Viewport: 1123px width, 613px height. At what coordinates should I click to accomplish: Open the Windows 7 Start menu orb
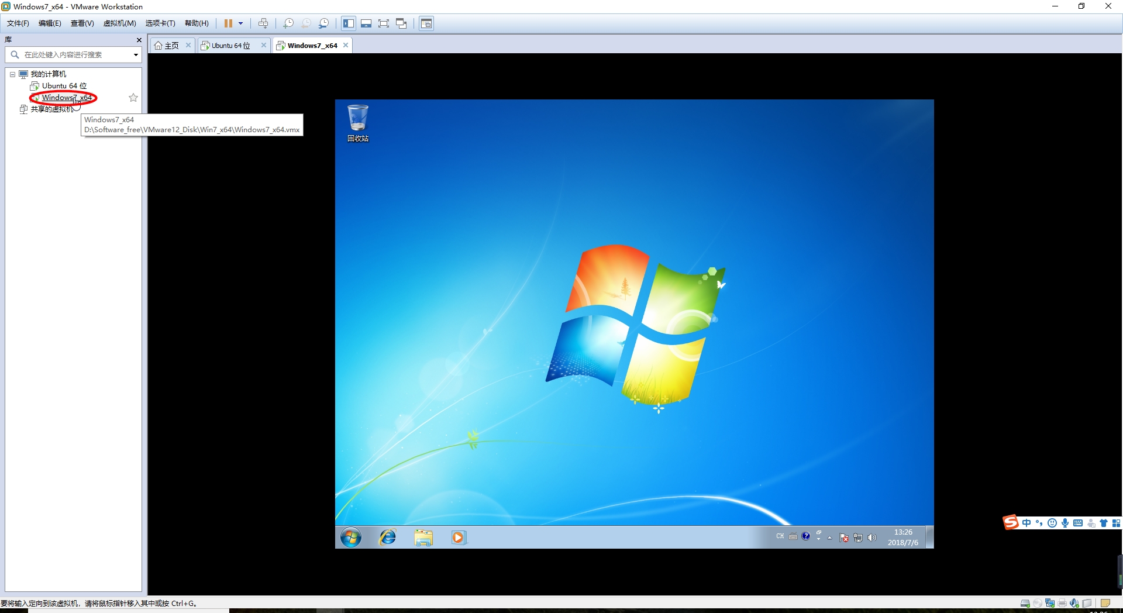click(x=351, y=537)
